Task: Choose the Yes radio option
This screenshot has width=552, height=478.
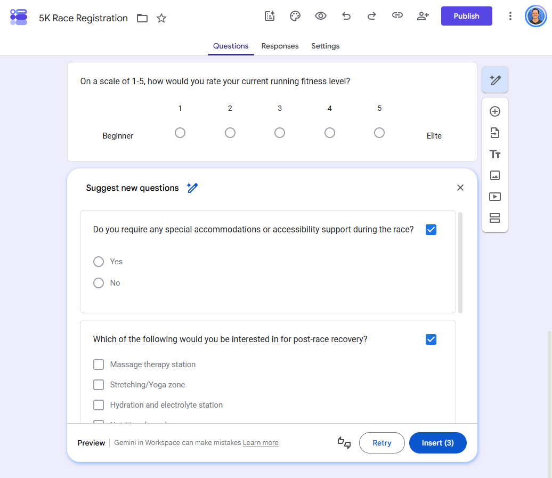Action: tap(99, 262)
